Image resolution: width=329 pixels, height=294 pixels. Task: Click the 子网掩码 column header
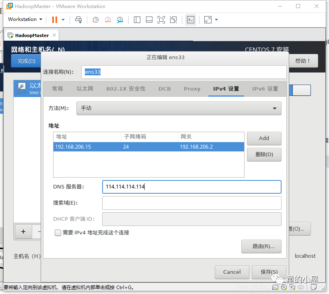[x=149, y=137]
